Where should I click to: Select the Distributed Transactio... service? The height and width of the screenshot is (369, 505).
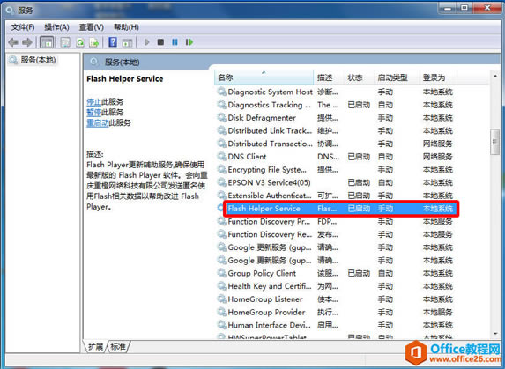pyautogui.click(x=337, y=144)
